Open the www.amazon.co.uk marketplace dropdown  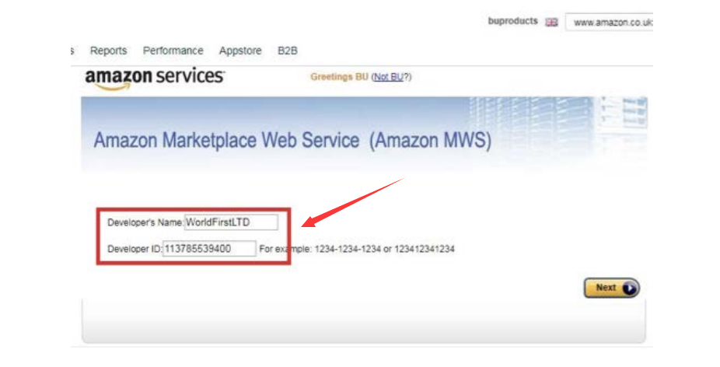[x=609, y=23]
